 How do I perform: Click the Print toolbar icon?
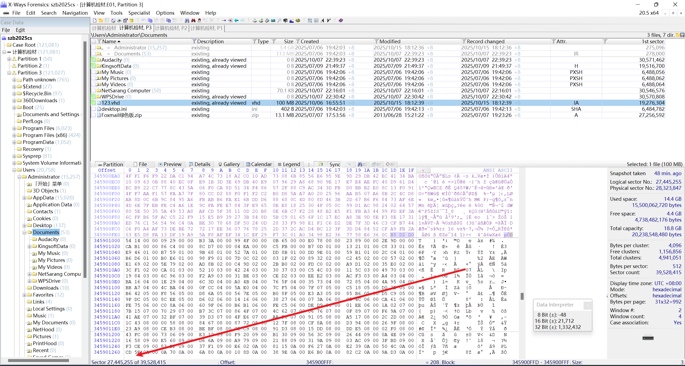(119, 21)
